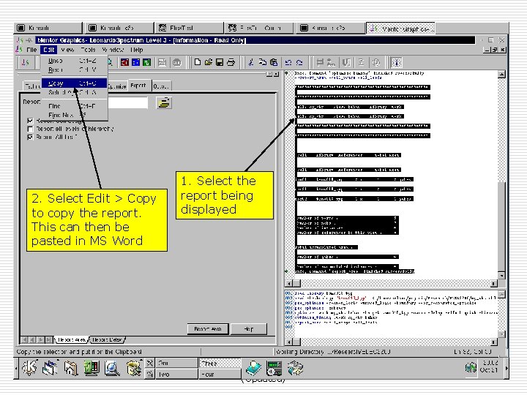Click the Help button in the report panel

[x=249, y=329]
